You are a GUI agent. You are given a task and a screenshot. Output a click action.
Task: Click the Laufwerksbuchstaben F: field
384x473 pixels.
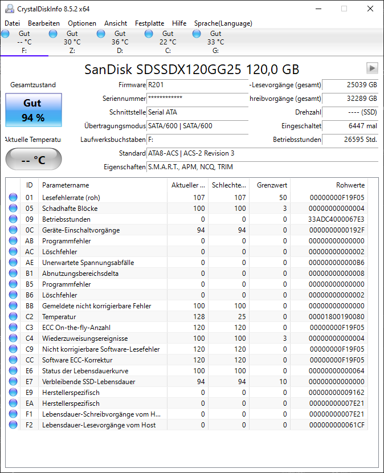click(197, 140)
